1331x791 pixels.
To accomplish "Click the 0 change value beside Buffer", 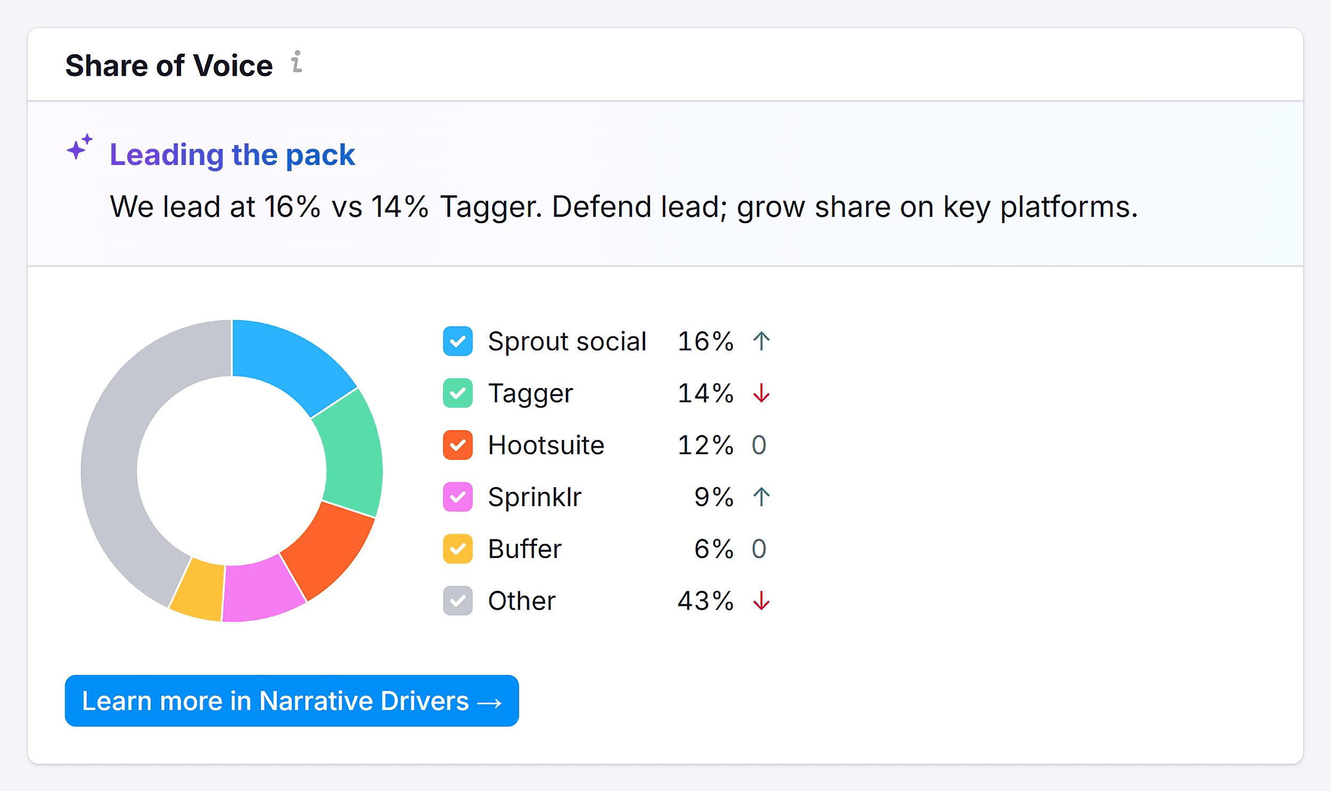I will (x=759, y=549).
